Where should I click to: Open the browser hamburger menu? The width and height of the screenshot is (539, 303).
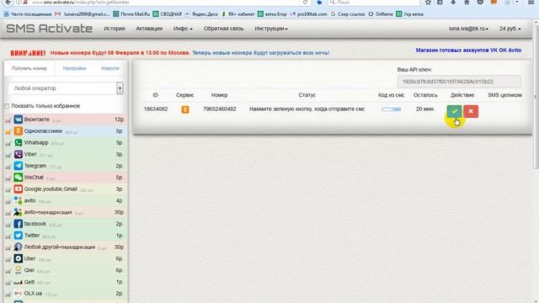coord(531,3)
